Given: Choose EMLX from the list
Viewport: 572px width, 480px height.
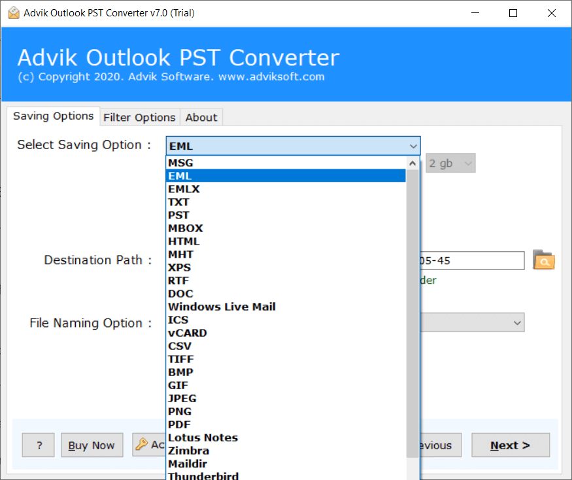Looking at the screenshot, I should click(286, 189).
